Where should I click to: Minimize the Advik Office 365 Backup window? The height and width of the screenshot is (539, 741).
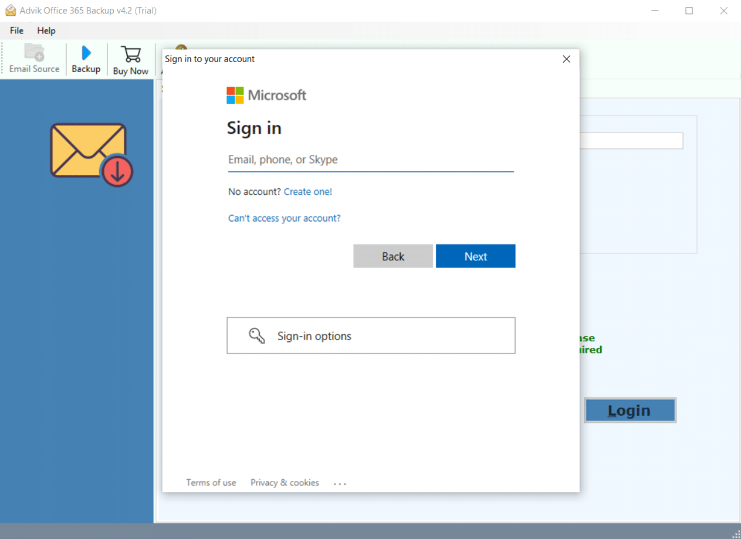tap(655, 11)
